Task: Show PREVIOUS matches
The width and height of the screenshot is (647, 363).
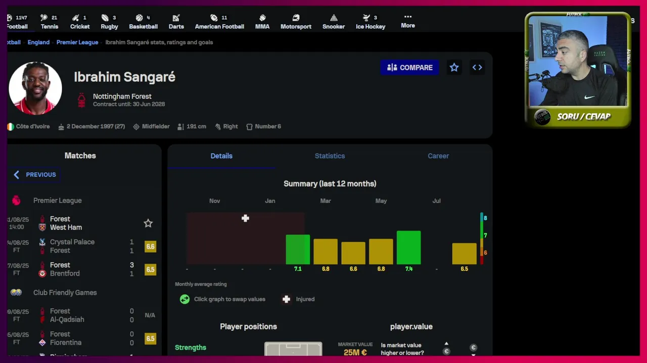Action: pyautogui.click(x=34, y=174)
